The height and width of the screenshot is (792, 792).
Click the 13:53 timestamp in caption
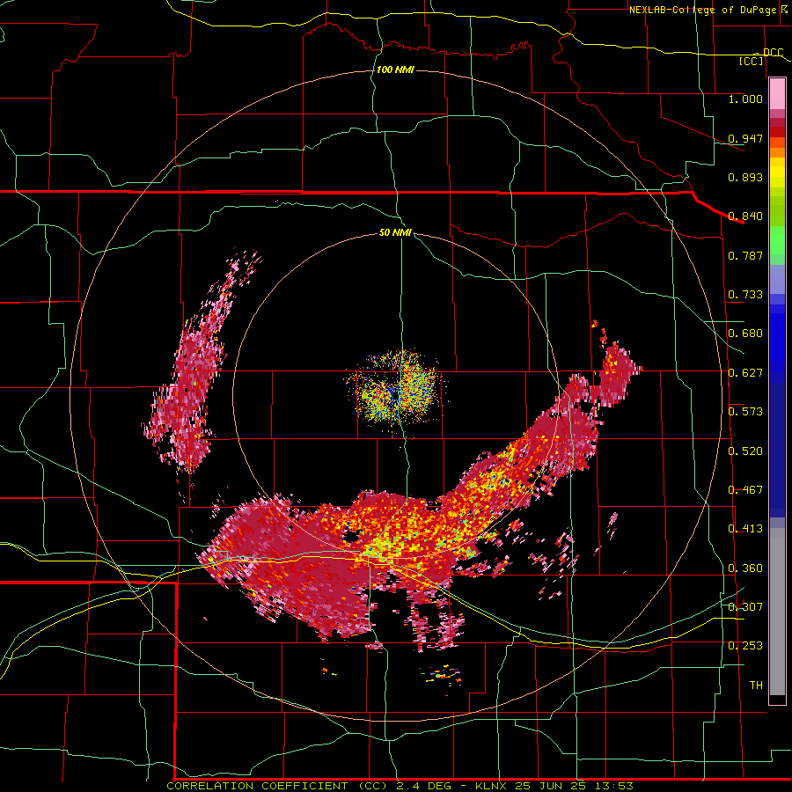click(617, 786)
